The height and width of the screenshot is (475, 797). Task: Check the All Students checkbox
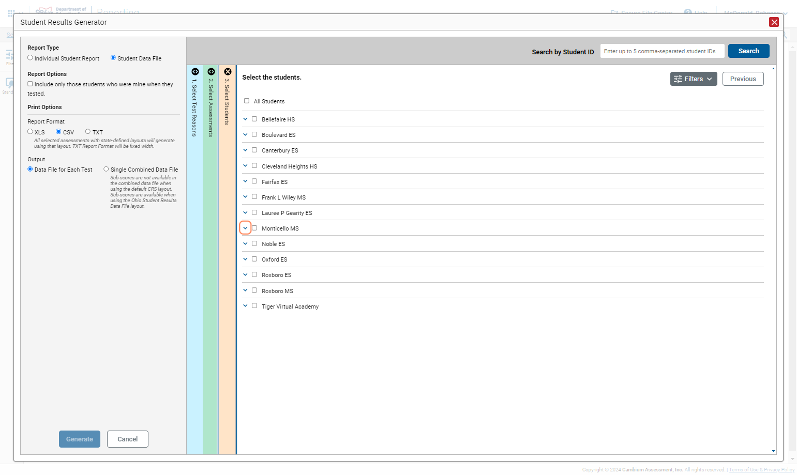click(x=247, y=101)
